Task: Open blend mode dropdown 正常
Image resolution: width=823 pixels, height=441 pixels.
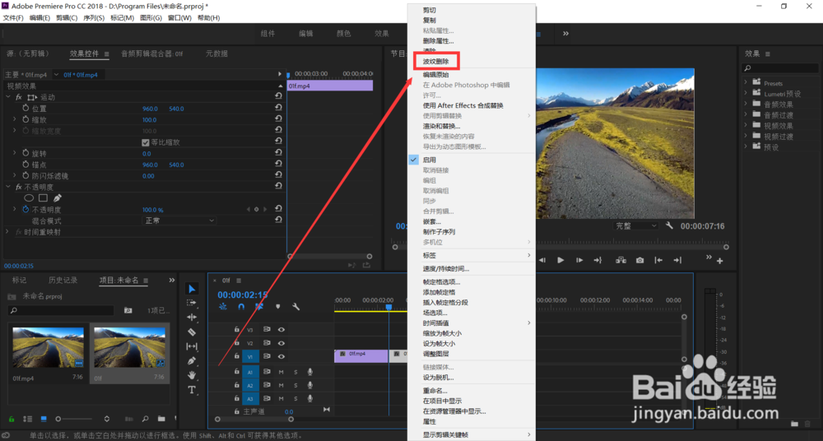Action: (179, 220)
